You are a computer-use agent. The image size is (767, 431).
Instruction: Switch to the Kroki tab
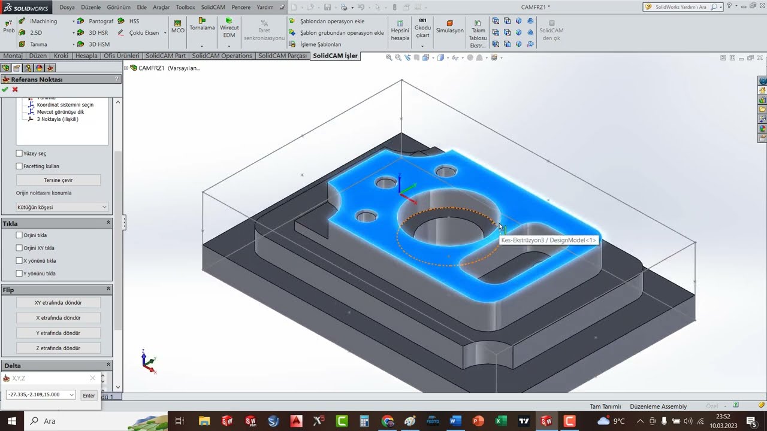(x=61, y=56)
